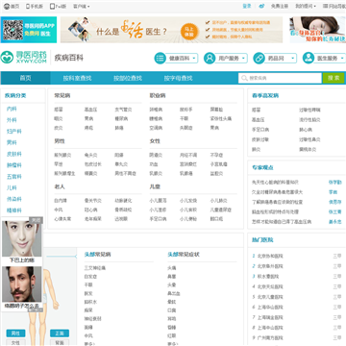Select the 首页 navigation tab
The height and width of the screenshot is (346, 346).
[x=26, y=78]
